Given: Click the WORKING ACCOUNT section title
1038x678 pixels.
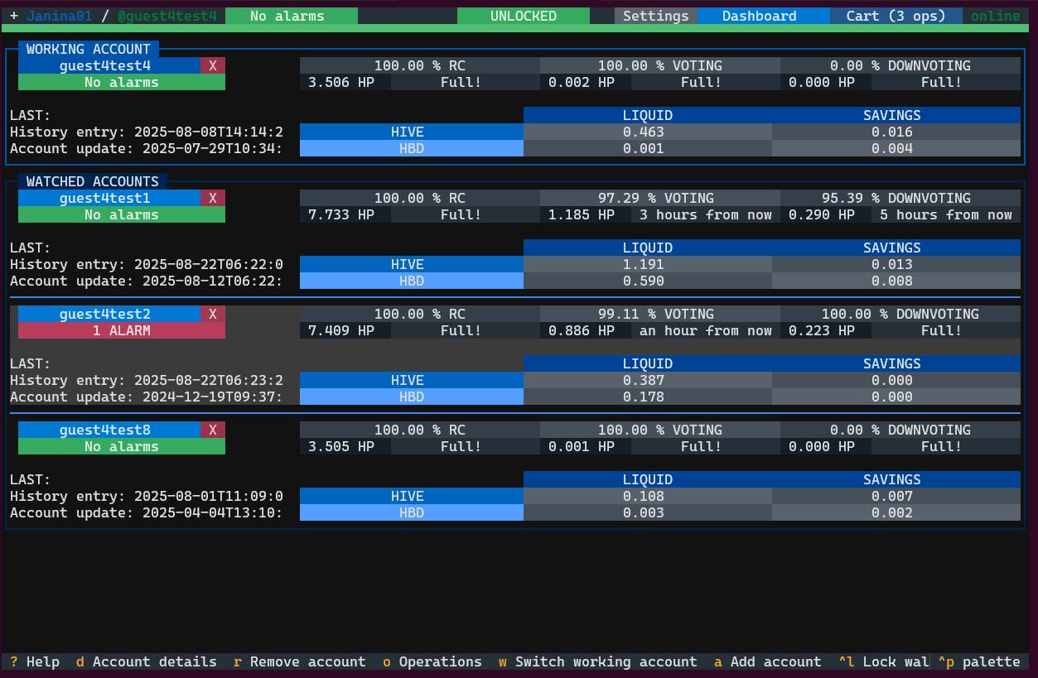Looking at the screenshot, I should click(x=89, y=49).
